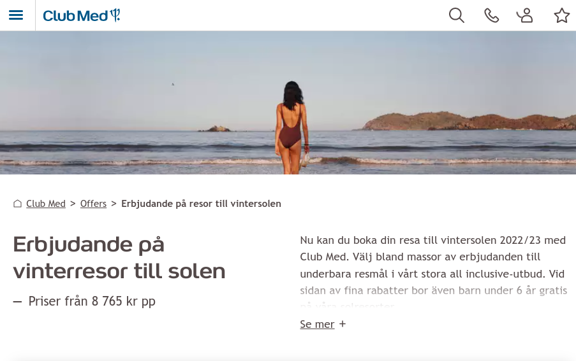Go to Club Med breadcrumb link

pyautogui.click(x=46, y=203)
